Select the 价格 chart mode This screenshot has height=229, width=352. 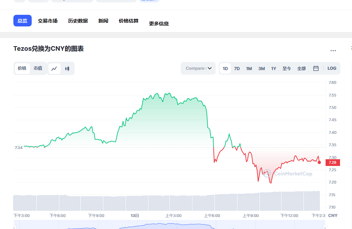pos(22,68)
